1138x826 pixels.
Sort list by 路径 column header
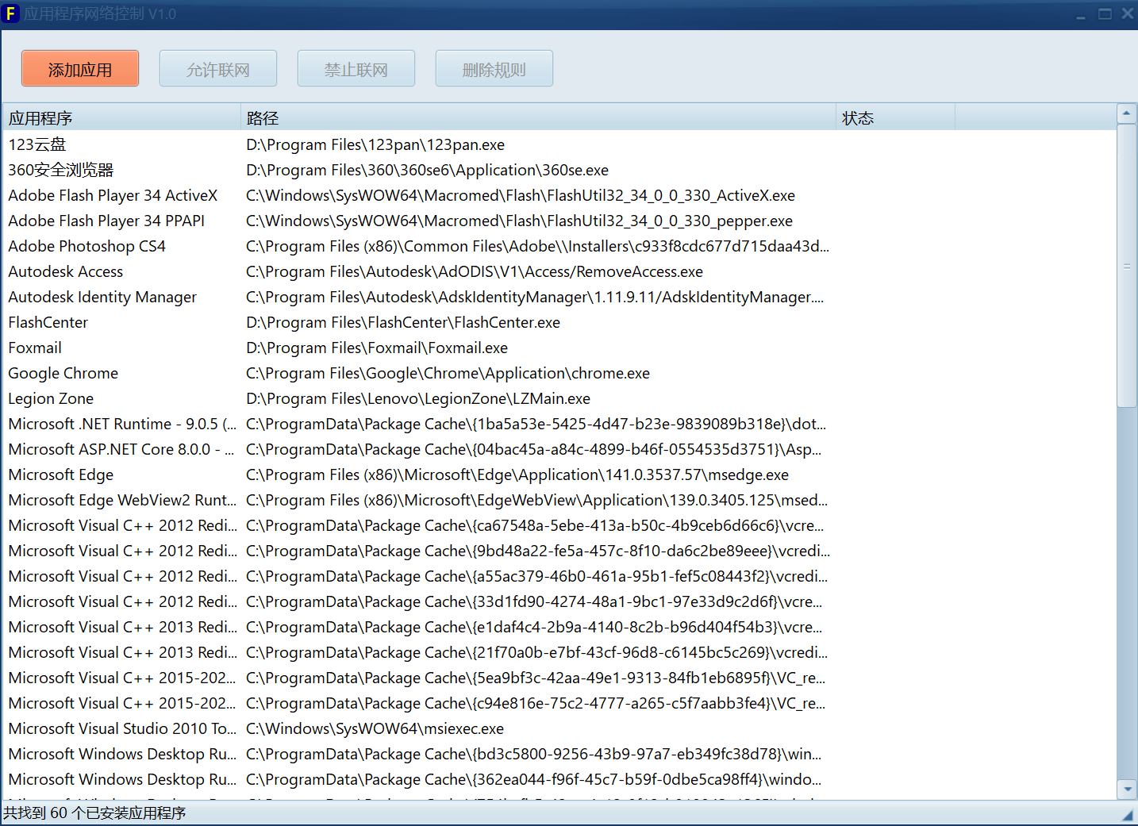(537, 118)
